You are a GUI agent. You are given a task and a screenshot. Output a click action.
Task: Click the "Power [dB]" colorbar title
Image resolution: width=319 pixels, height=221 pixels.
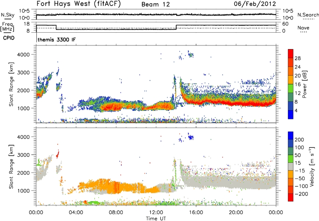[304, 84]
